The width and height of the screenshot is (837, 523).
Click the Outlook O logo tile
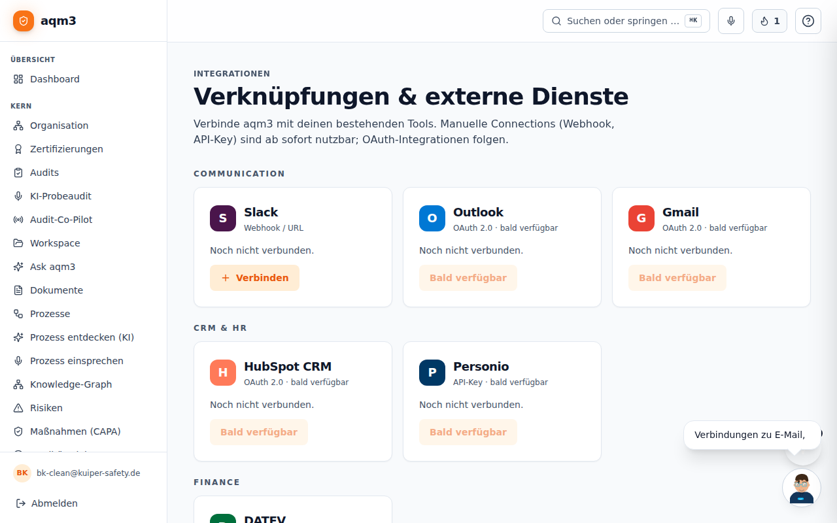pos(432,218)
